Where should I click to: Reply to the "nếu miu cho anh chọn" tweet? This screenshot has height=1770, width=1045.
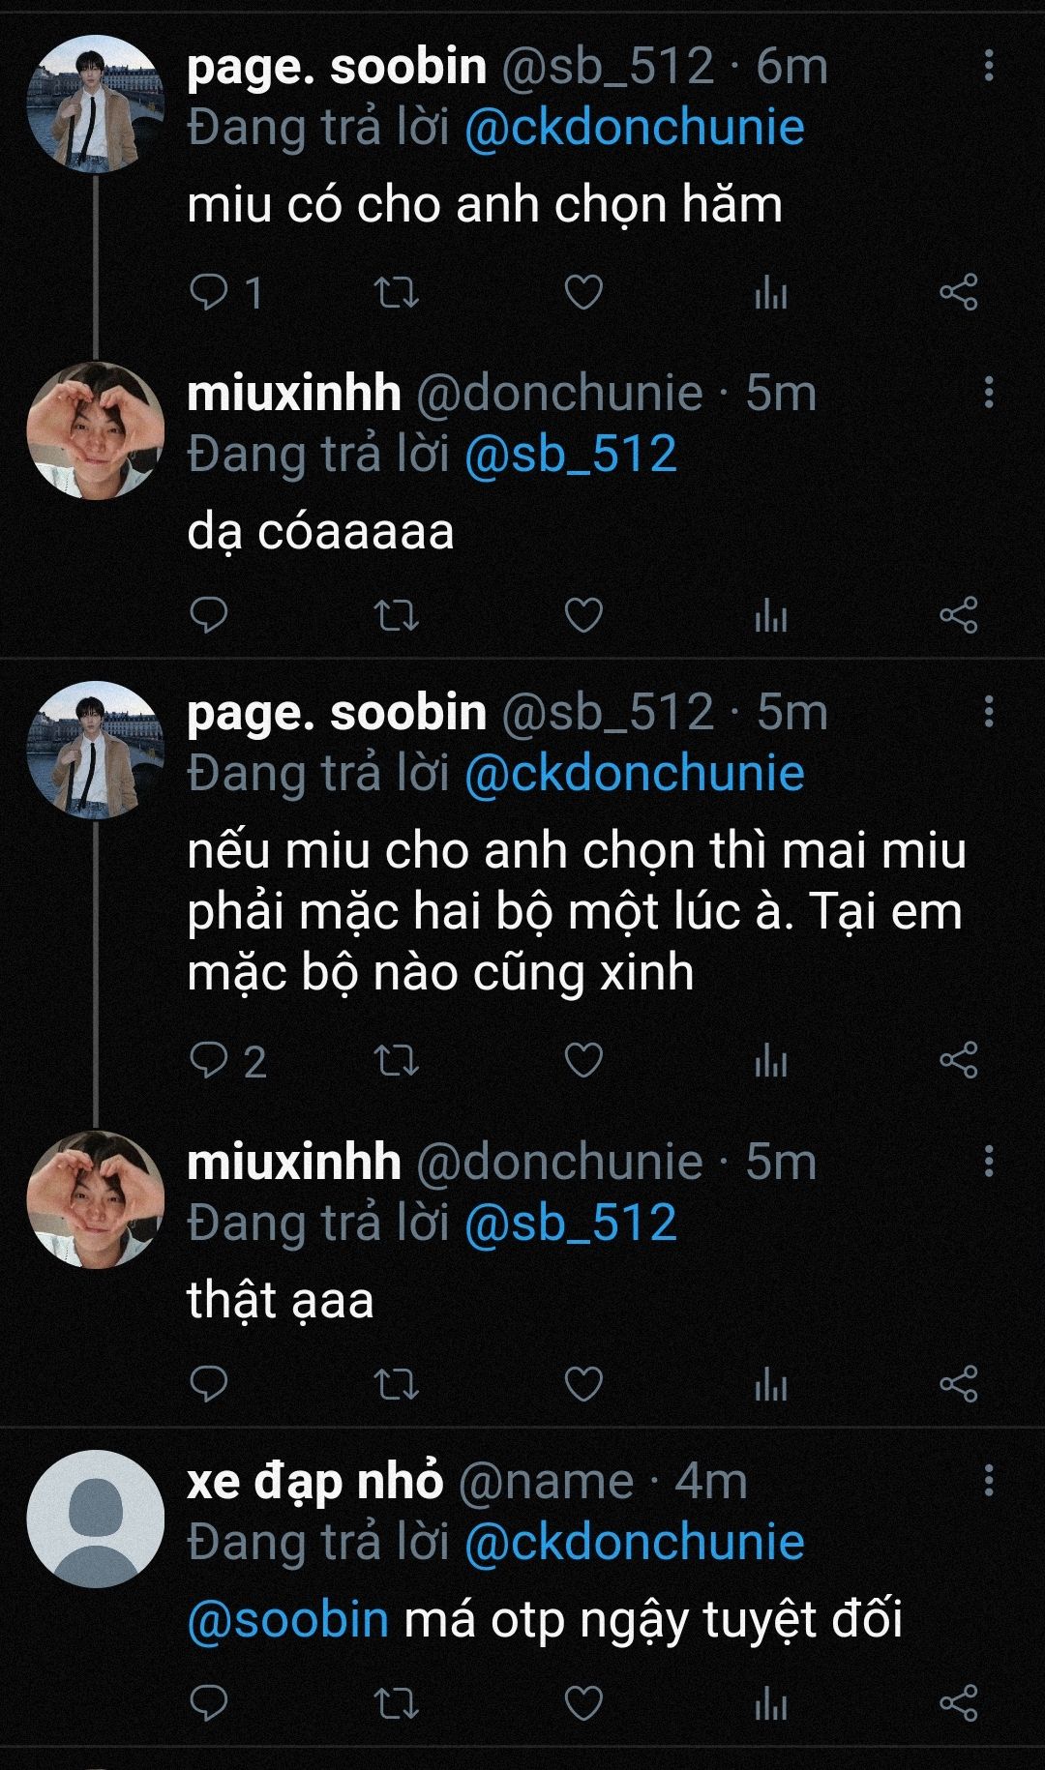[208, 1061]
